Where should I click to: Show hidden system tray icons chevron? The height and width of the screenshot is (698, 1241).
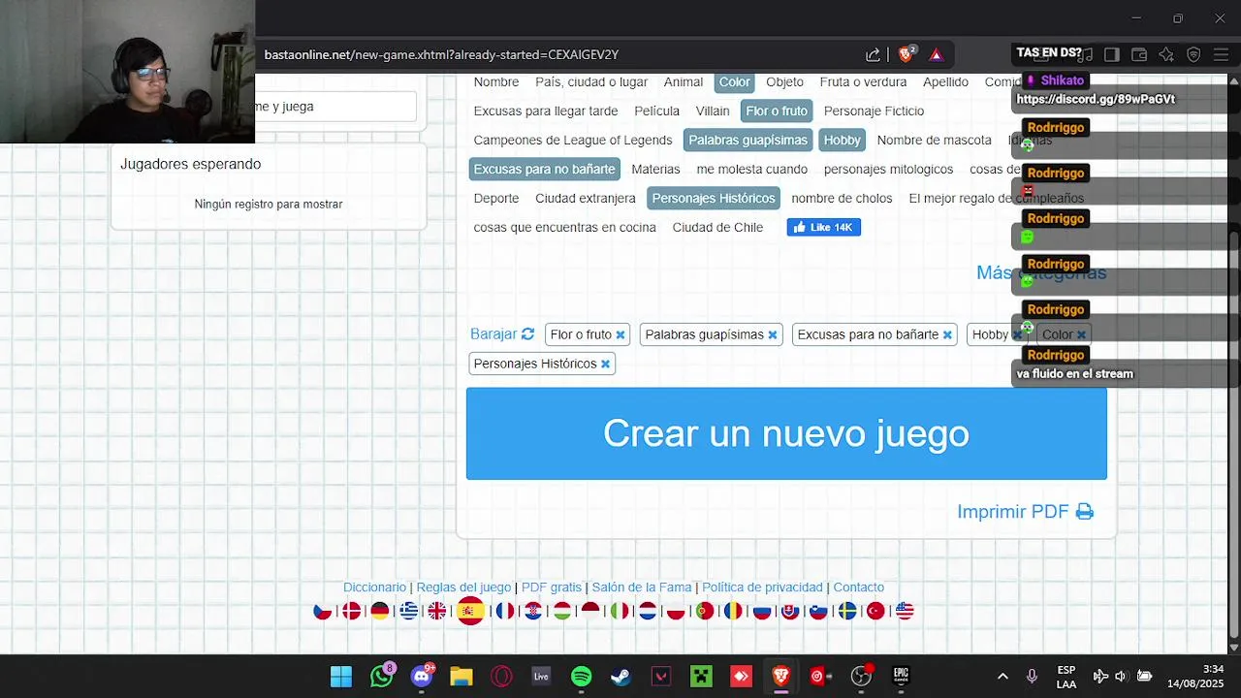point(1002,677)
